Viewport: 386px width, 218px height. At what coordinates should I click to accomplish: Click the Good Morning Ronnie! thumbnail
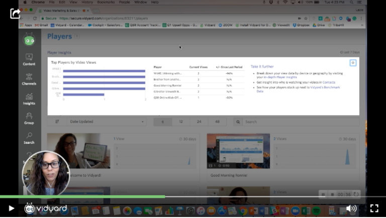pos(238,151)
